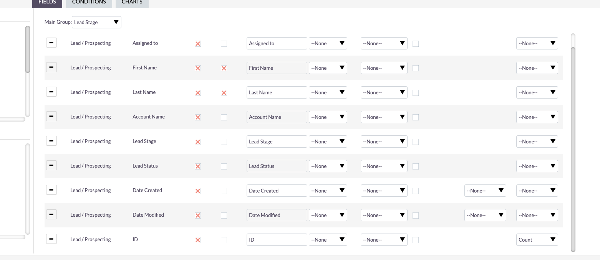Edit the Account Name label field
Viewport: 600px width, 260px height.
coord(277,117)
